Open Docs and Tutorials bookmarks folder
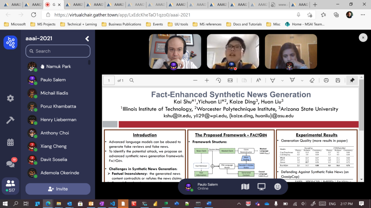Screen dimensions: 371x208 click(244, 24)
